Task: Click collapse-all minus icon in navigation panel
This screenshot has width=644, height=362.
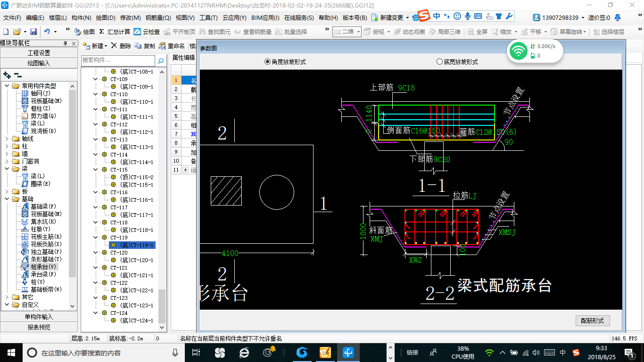Action: pos(17,74)
